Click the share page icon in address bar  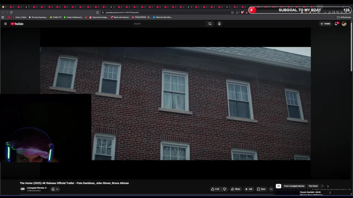237,12
